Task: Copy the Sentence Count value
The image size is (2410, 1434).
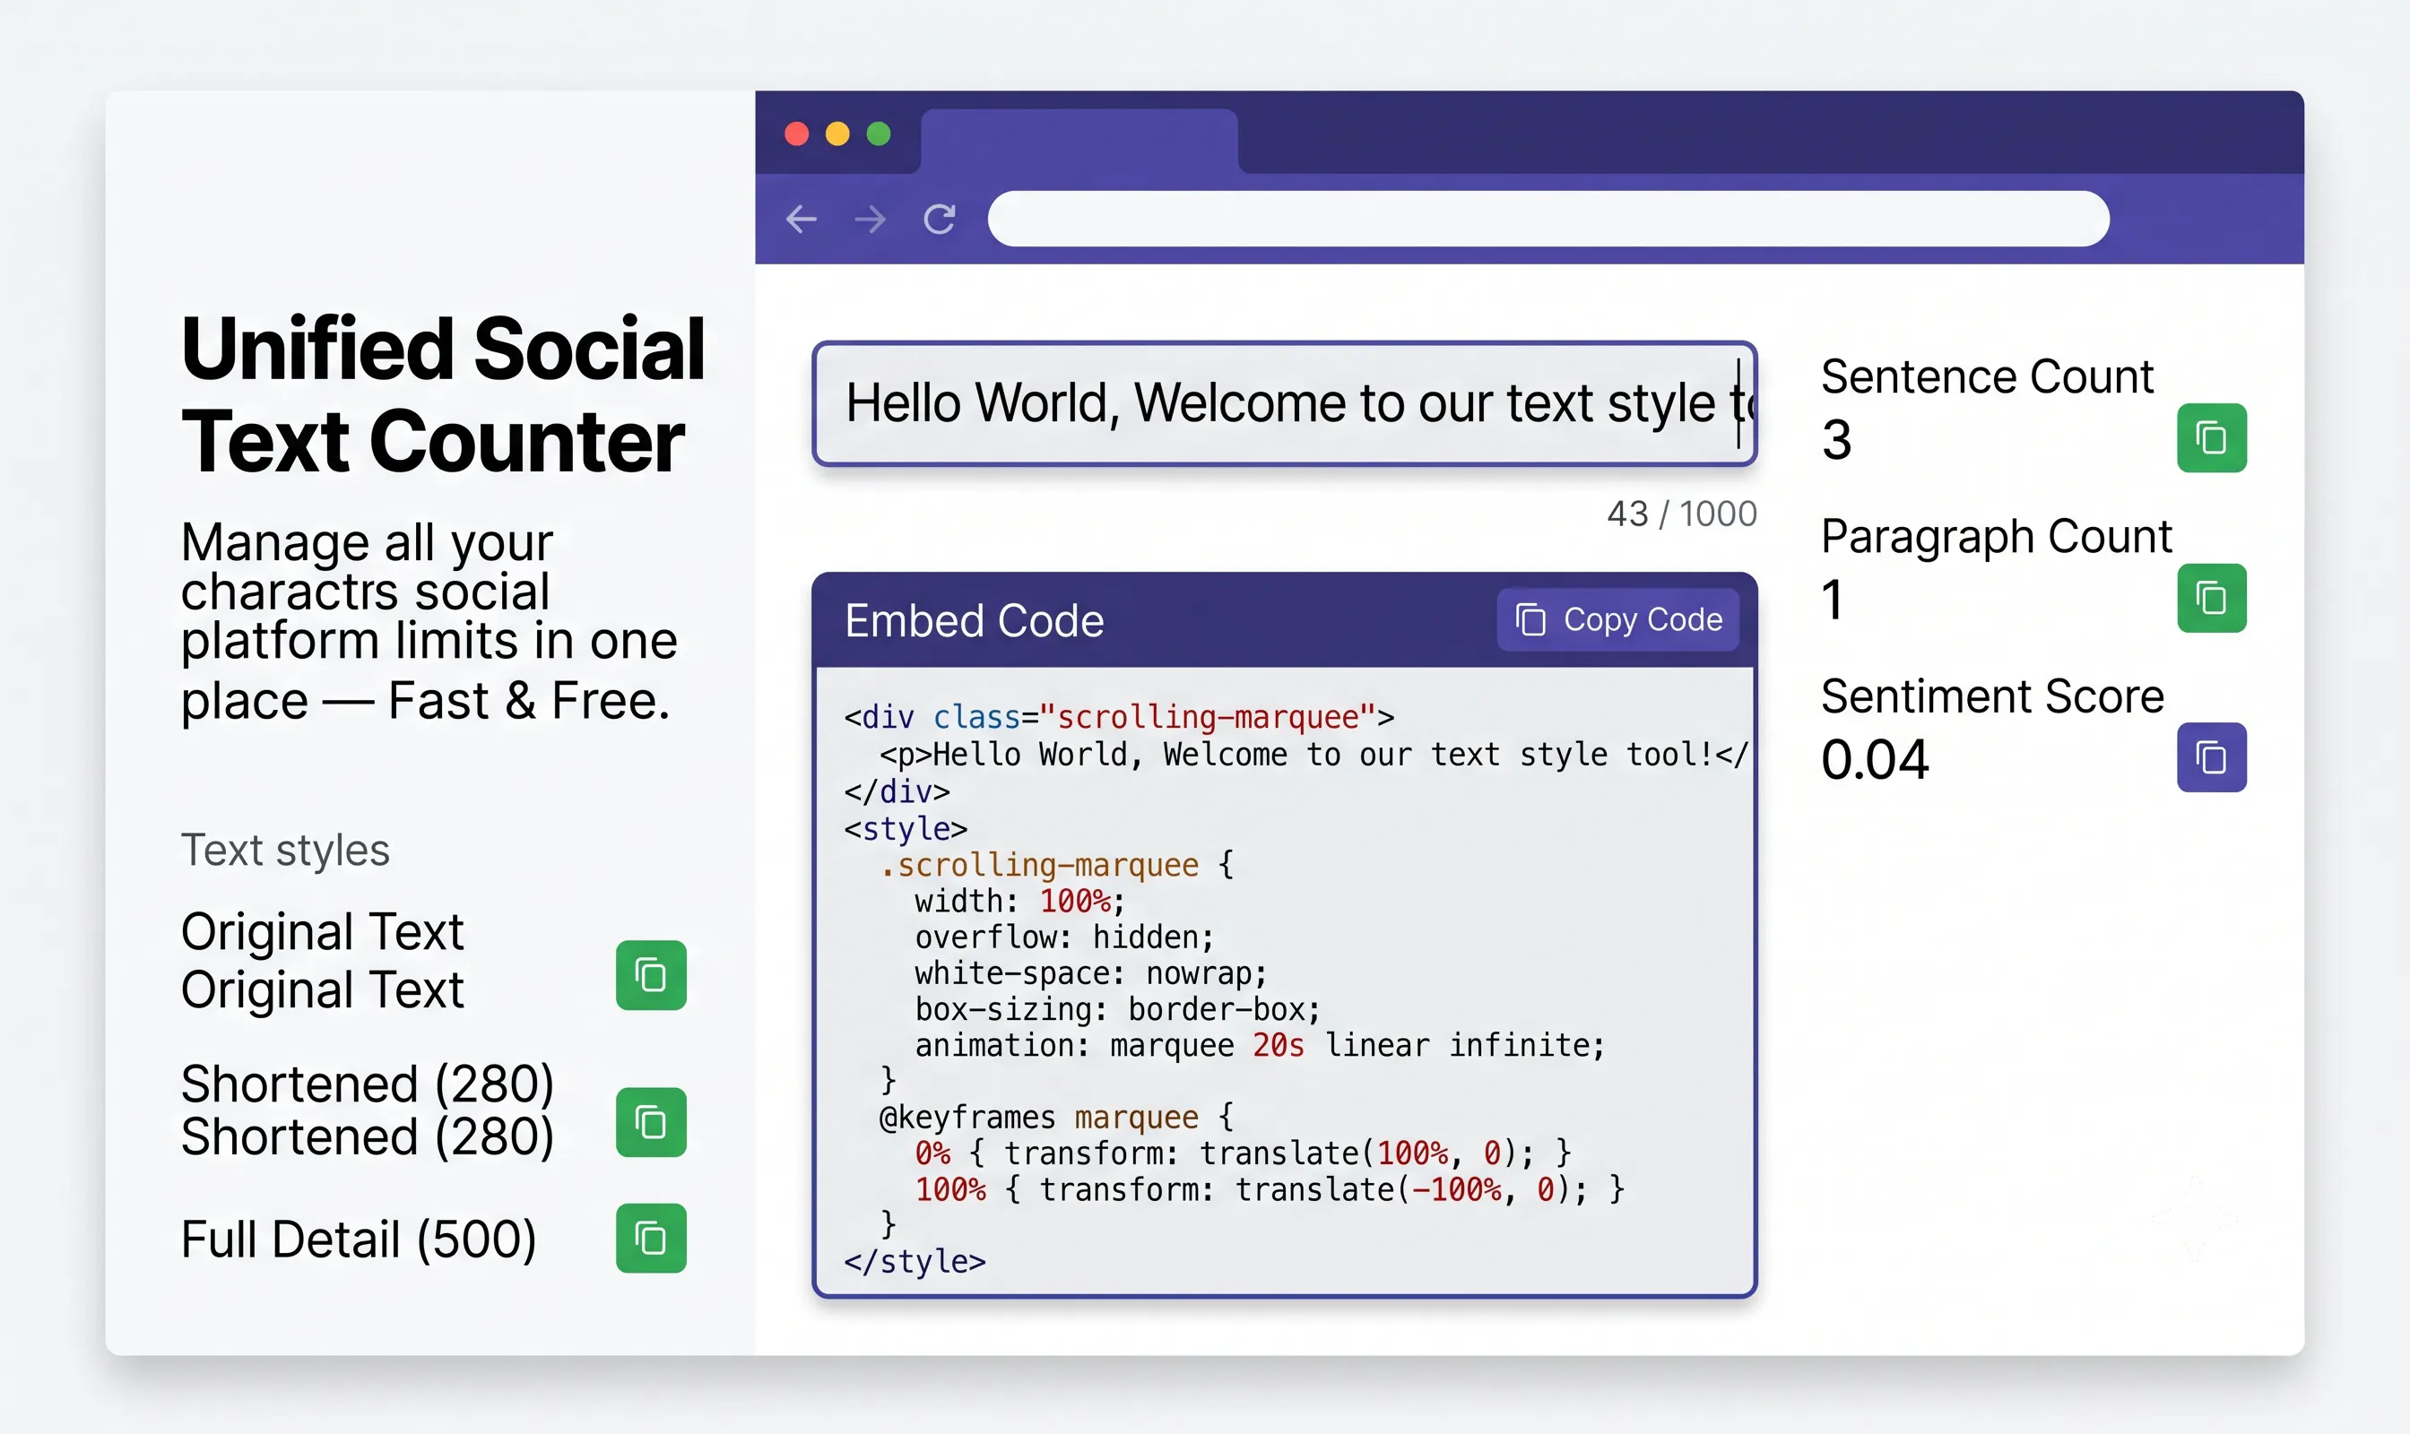Action: click(2211, 437)
